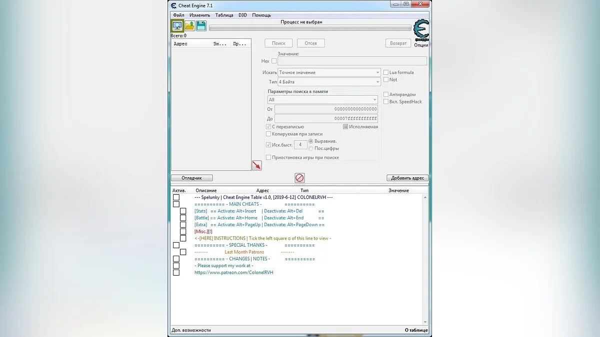Open the D3D menu
This screenshot has height=337, width=600.
[x=242, y=15]
